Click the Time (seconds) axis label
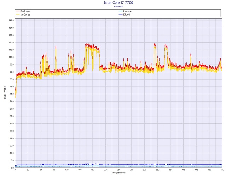The width and height of the screenshot is (237, 177). (118, 173)
